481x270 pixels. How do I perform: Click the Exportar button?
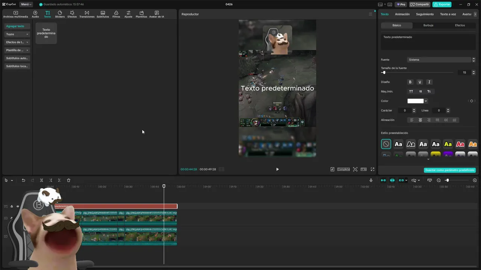442,4
